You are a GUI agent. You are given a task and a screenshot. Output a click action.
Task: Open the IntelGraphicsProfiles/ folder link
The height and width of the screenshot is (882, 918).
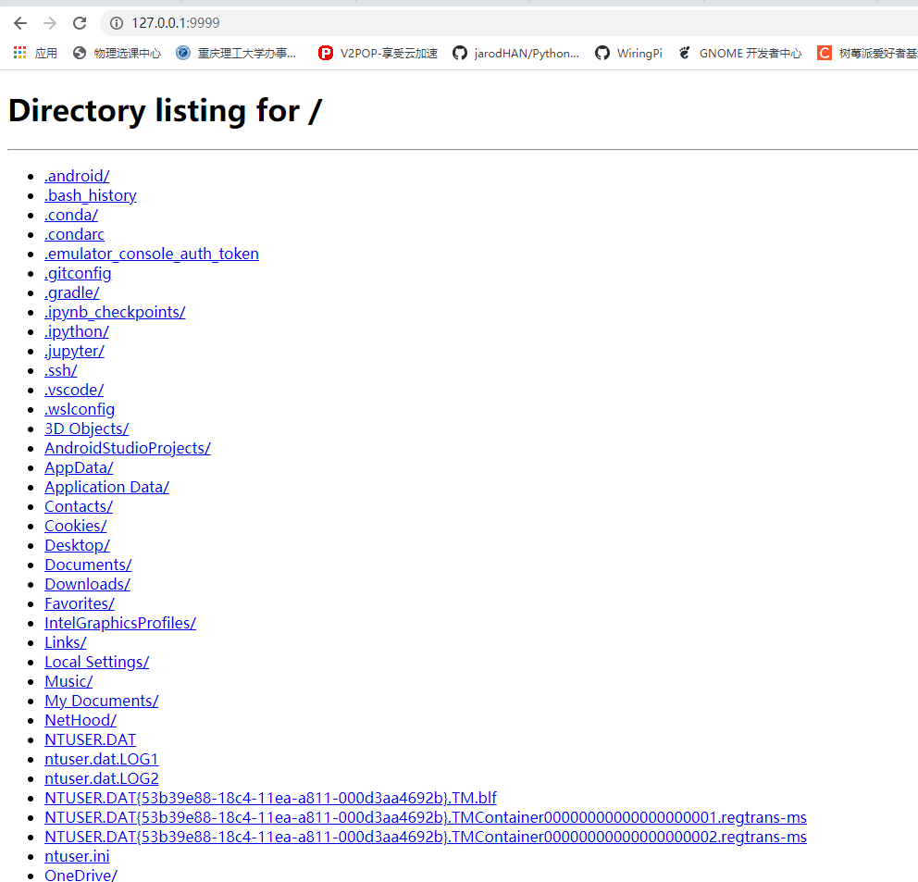tap(120, 623)
